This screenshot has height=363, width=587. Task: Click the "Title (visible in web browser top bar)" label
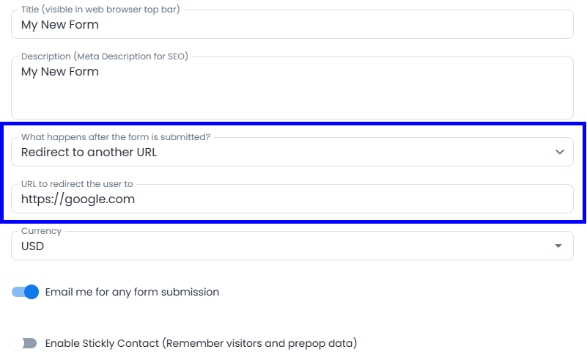[101, 10]
